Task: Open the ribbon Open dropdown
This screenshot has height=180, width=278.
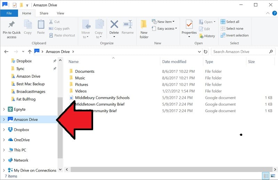Action: (207, 22)
